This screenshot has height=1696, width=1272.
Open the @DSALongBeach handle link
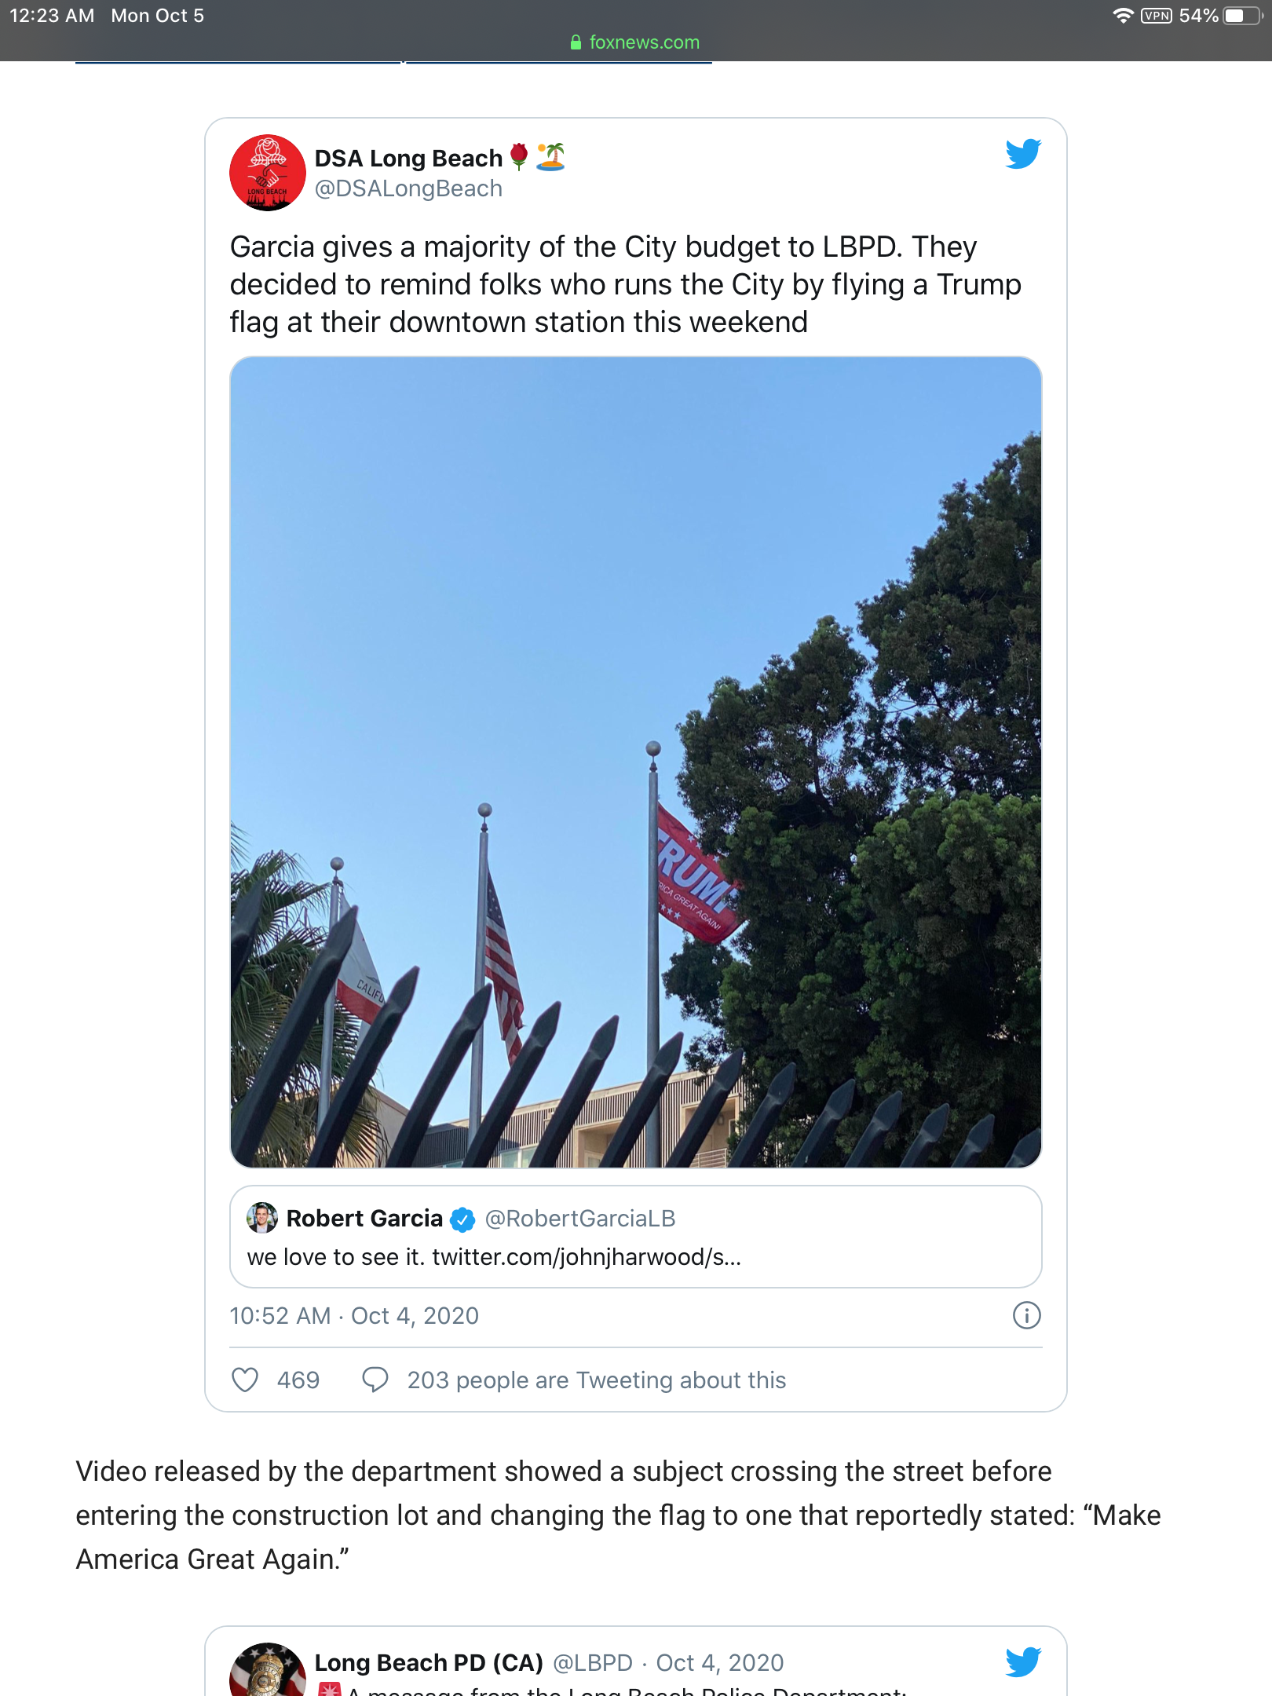[x=408, y=188]
